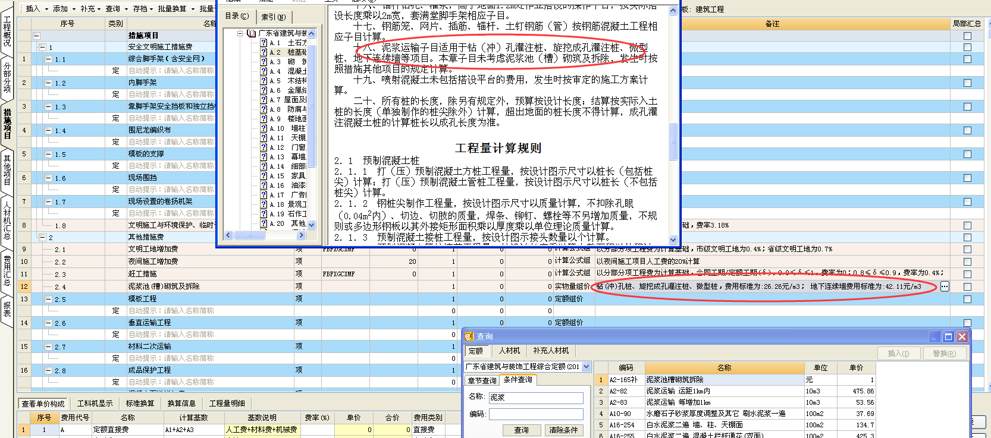The image size is (991, 438).
Task: Toggle 局部汇总 checkbox for row 1.1
Action: point(967,59)
